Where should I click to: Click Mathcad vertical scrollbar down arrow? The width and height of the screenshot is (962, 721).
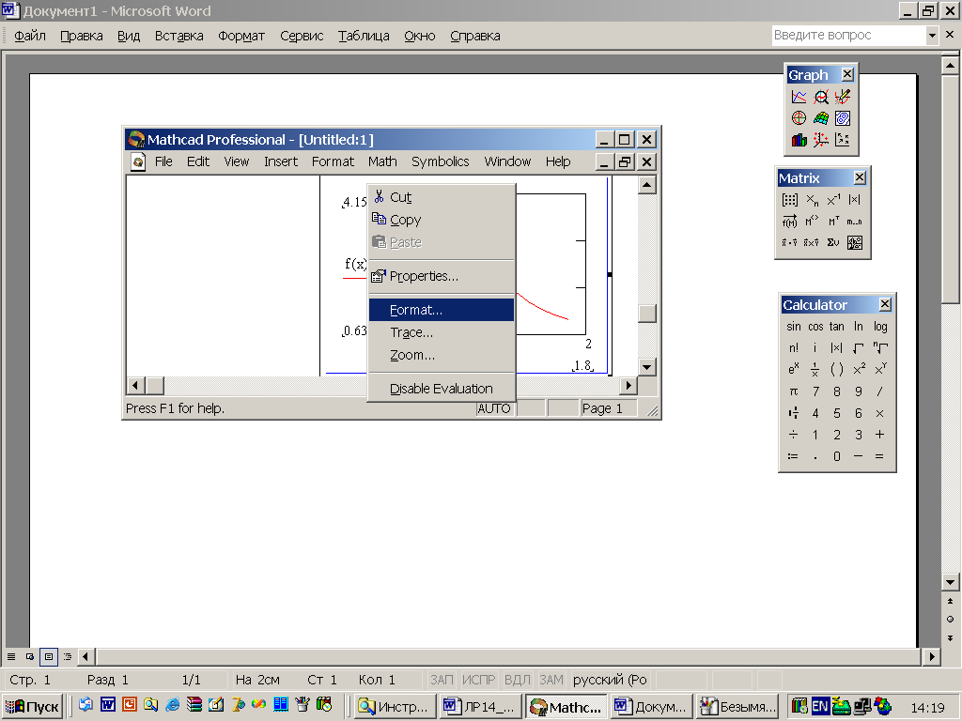[x=646, y=367]
